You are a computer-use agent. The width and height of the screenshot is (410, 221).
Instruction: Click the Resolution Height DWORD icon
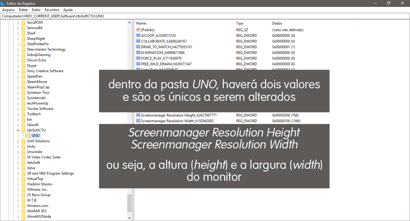(138, 115)
